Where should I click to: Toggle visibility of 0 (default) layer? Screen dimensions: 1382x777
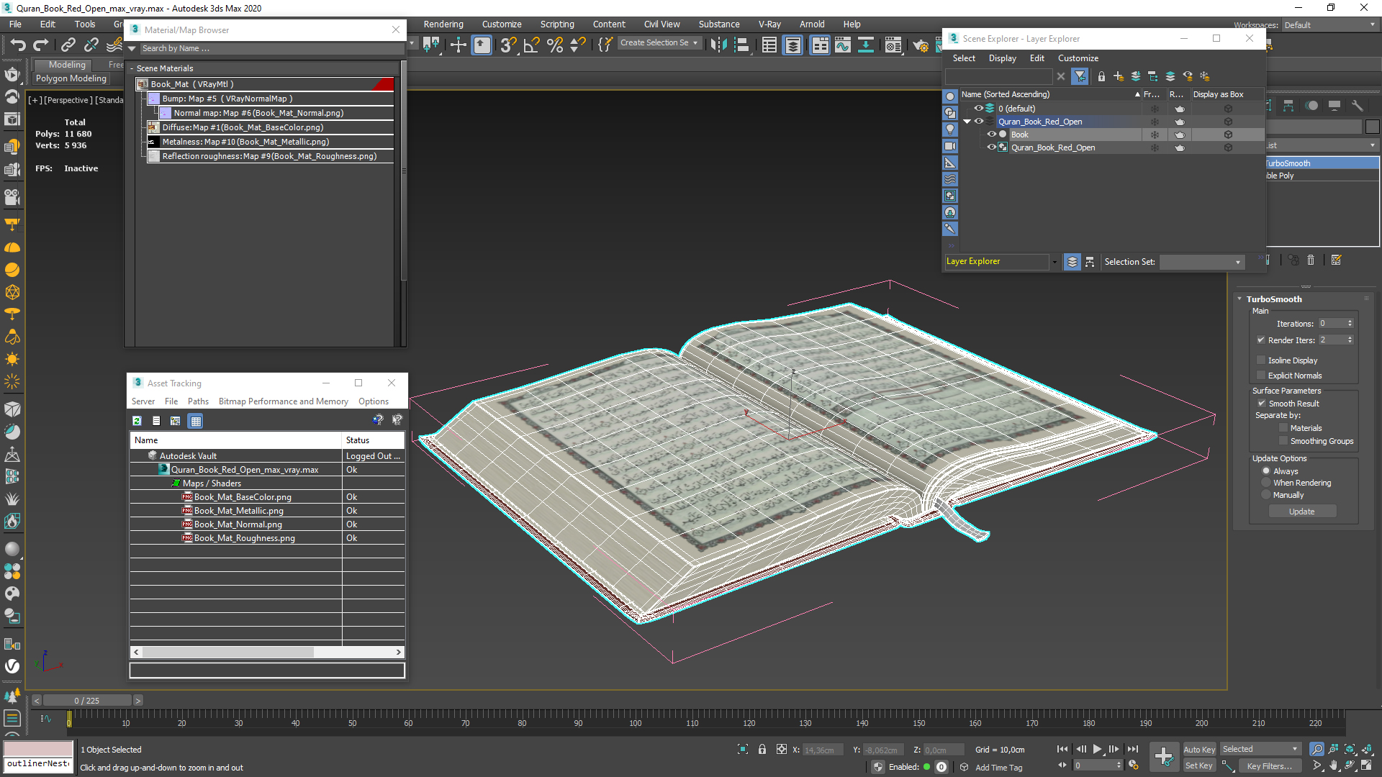click(978, 109)
